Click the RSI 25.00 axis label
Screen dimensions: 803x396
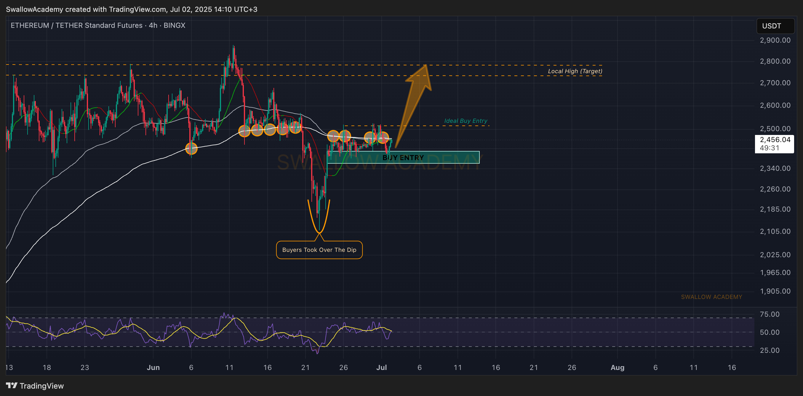[769, 350]
